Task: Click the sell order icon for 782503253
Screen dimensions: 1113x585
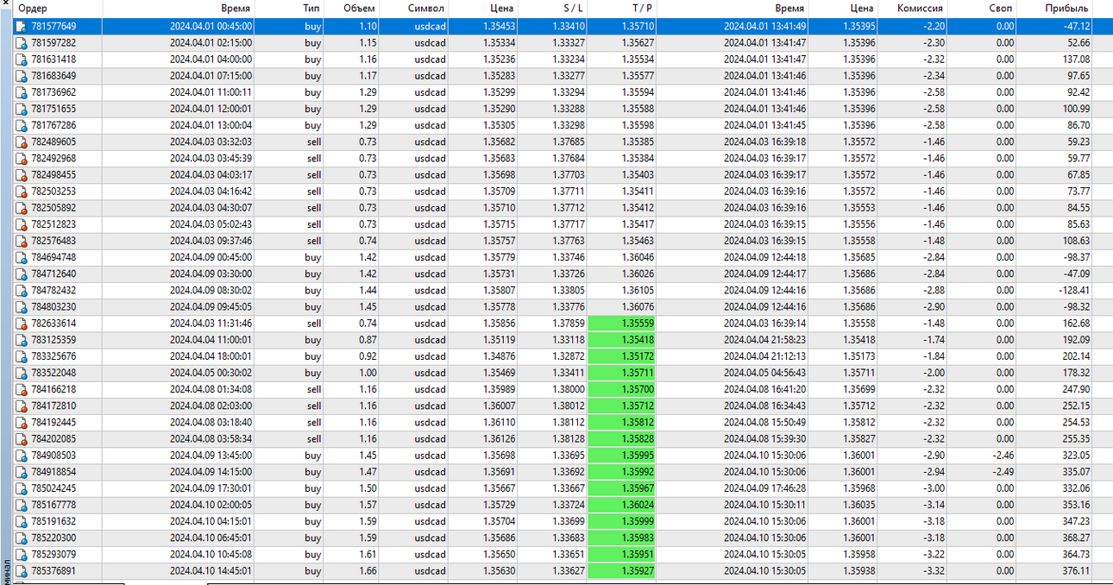Action: 21,192
